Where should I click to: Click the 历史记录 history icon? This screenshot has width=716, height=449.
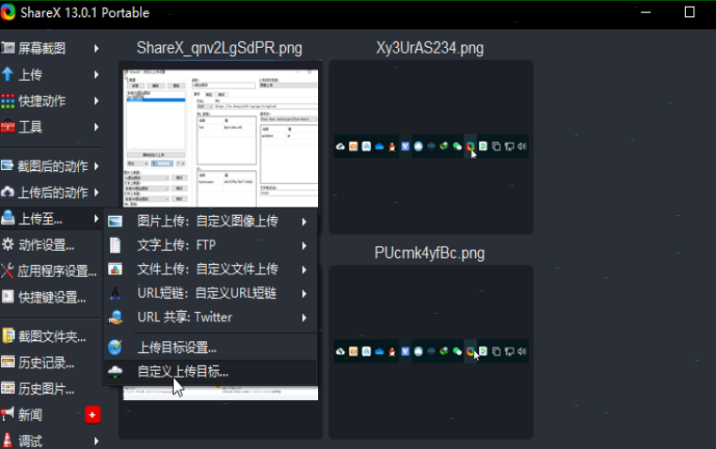(x=8, y=363)
